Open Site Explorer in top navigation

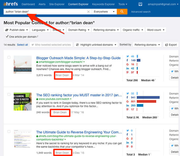pos(57,4)
